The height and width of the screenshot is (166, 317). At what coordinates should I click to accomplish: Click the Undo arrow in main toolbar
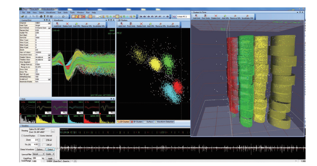tap(63, 16)
